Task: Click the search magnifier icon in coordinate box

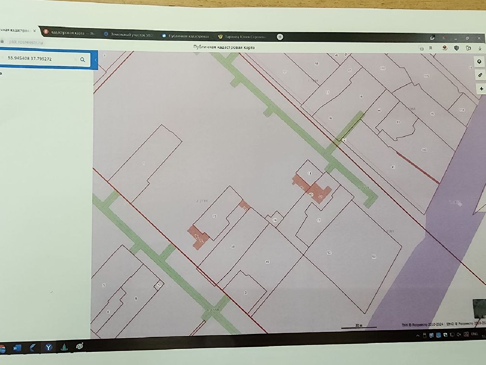Action: (x=82, y=60)
